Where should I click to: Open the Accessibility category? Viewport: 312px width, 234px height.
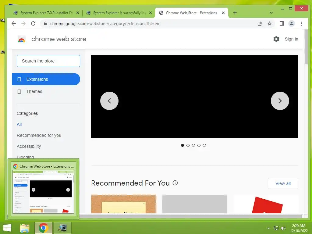click(x=29, y=146)
